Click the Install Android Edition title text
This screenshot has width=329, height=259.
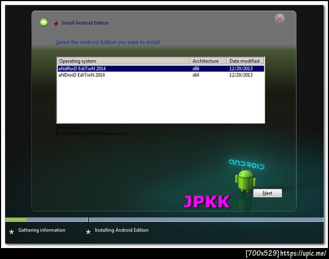[85, 23]
